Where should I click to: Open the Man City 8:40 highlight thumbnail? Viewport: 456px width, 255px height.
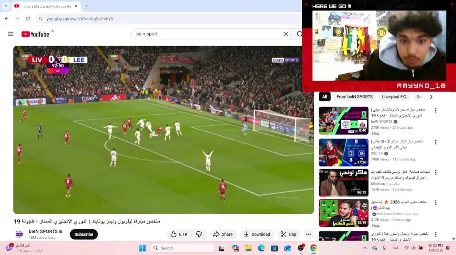coord(344,121)
